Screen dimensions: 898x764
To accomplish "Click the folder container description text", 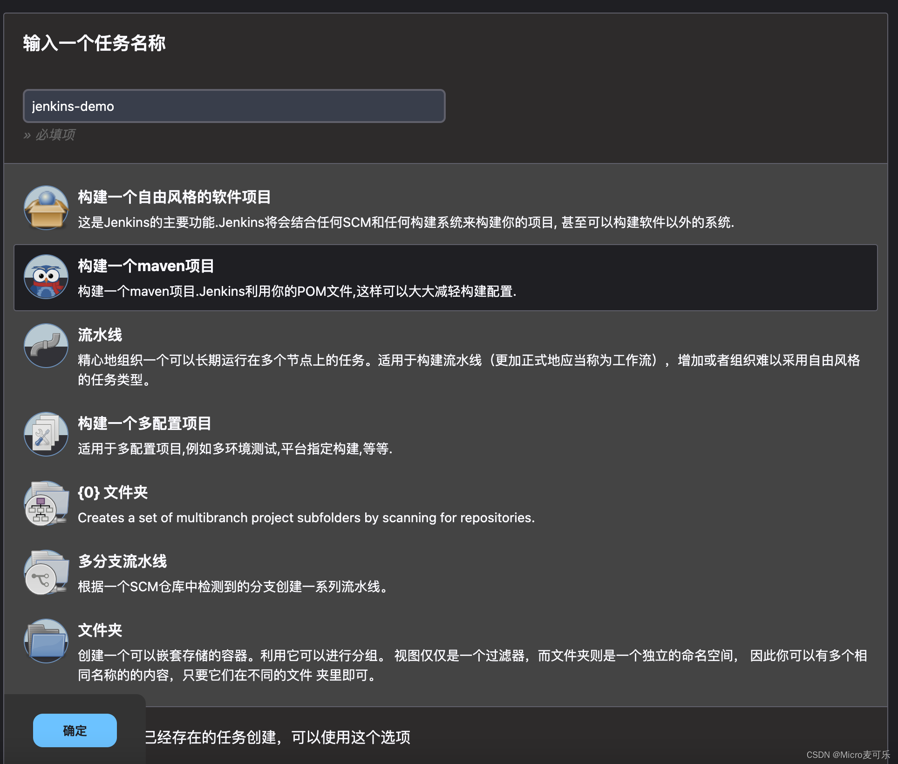I will pos(472,665).
